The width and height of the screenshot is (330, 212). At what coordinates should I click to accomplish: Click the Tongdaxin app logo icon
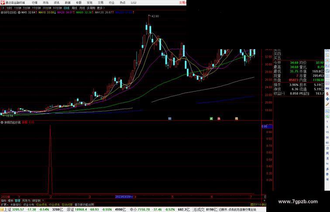click(3, 3)
